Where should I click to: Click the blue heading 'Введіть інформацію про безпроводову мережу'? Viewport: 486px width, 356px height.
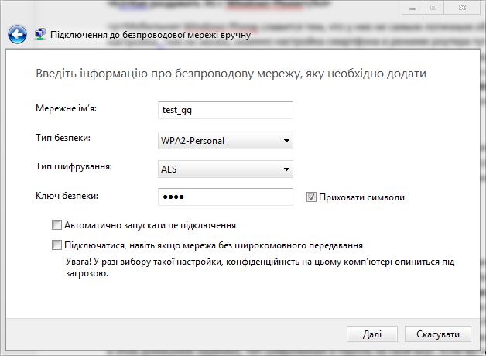point(231,74)
